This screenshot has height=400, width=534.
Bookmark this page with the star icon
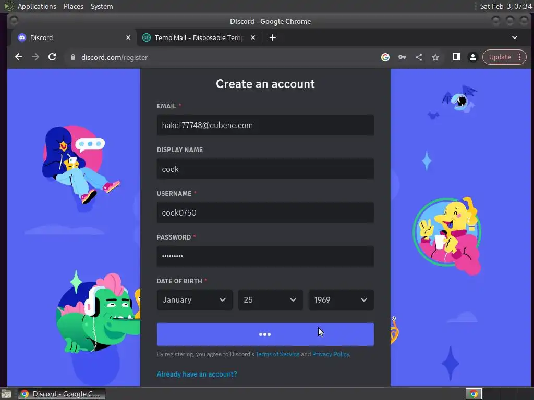click(435, 57)
